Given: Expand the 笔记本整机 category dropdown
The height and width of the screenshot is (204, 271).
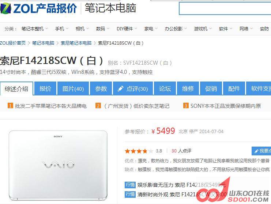Looking at the screenshot, I should 35,29.
